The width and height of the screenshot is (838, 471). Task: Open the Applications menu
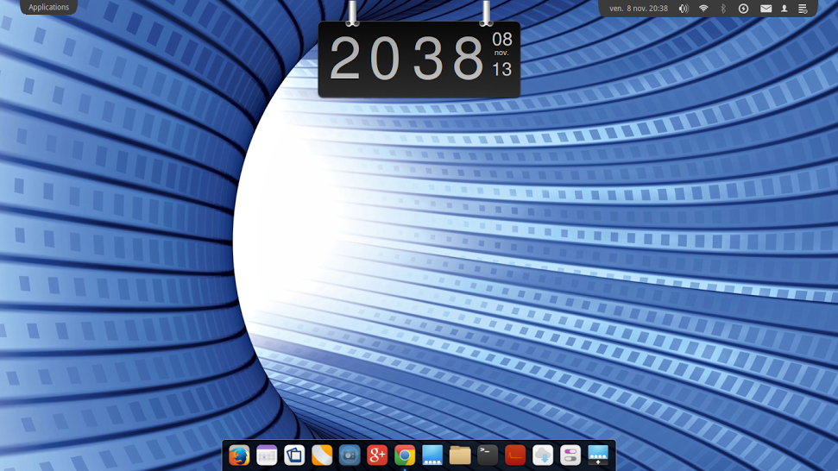coord(48,7)
